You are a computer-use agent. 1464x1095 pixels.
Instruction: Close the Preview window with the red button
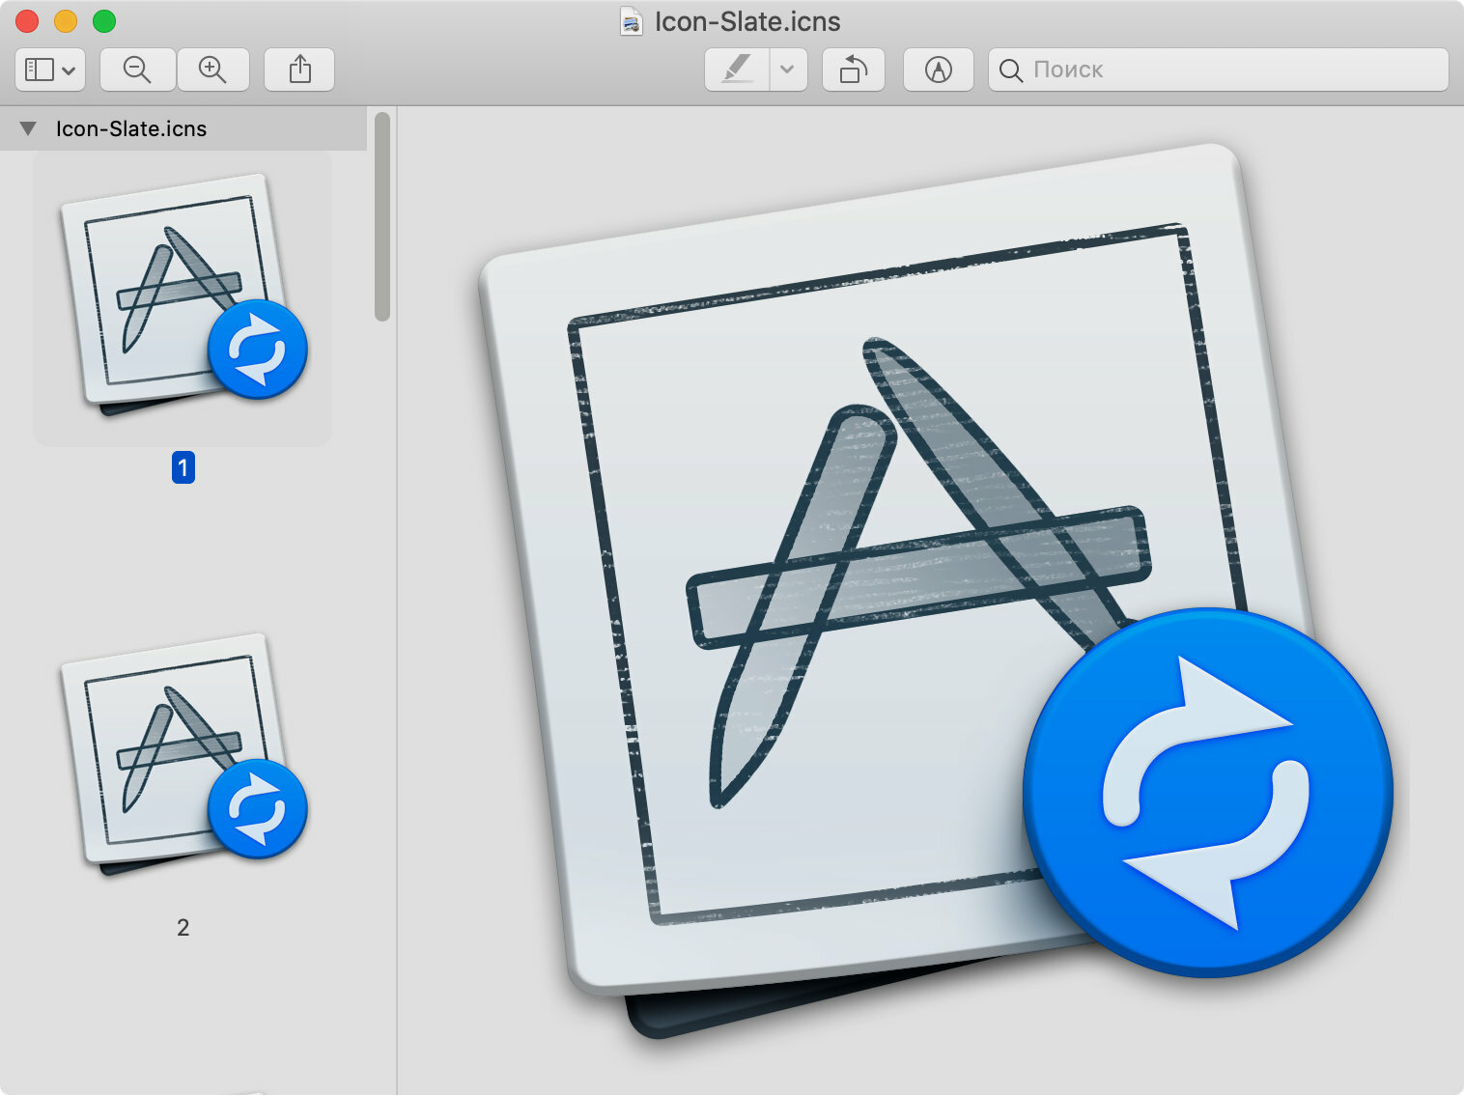pyautogui.click(x=27, y=21)
